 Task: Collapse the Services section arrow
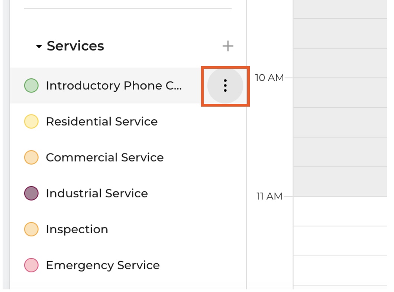click(39, 47)
